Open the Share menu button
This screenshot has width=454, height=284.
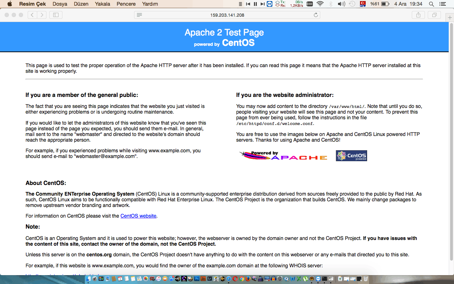coord(418,15)
